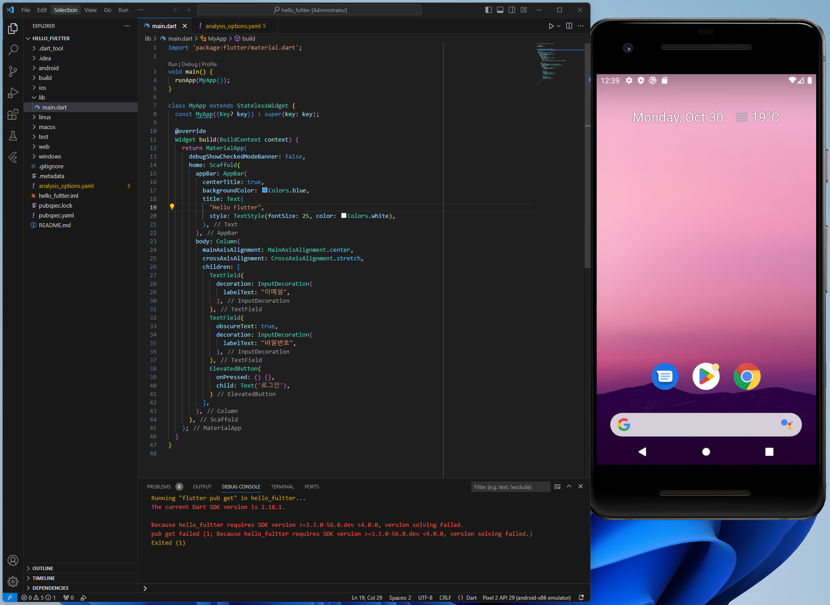Click the command center search box
Image resolution: width=830 pixels, height=605 pixels.
(x=309, y=10)
